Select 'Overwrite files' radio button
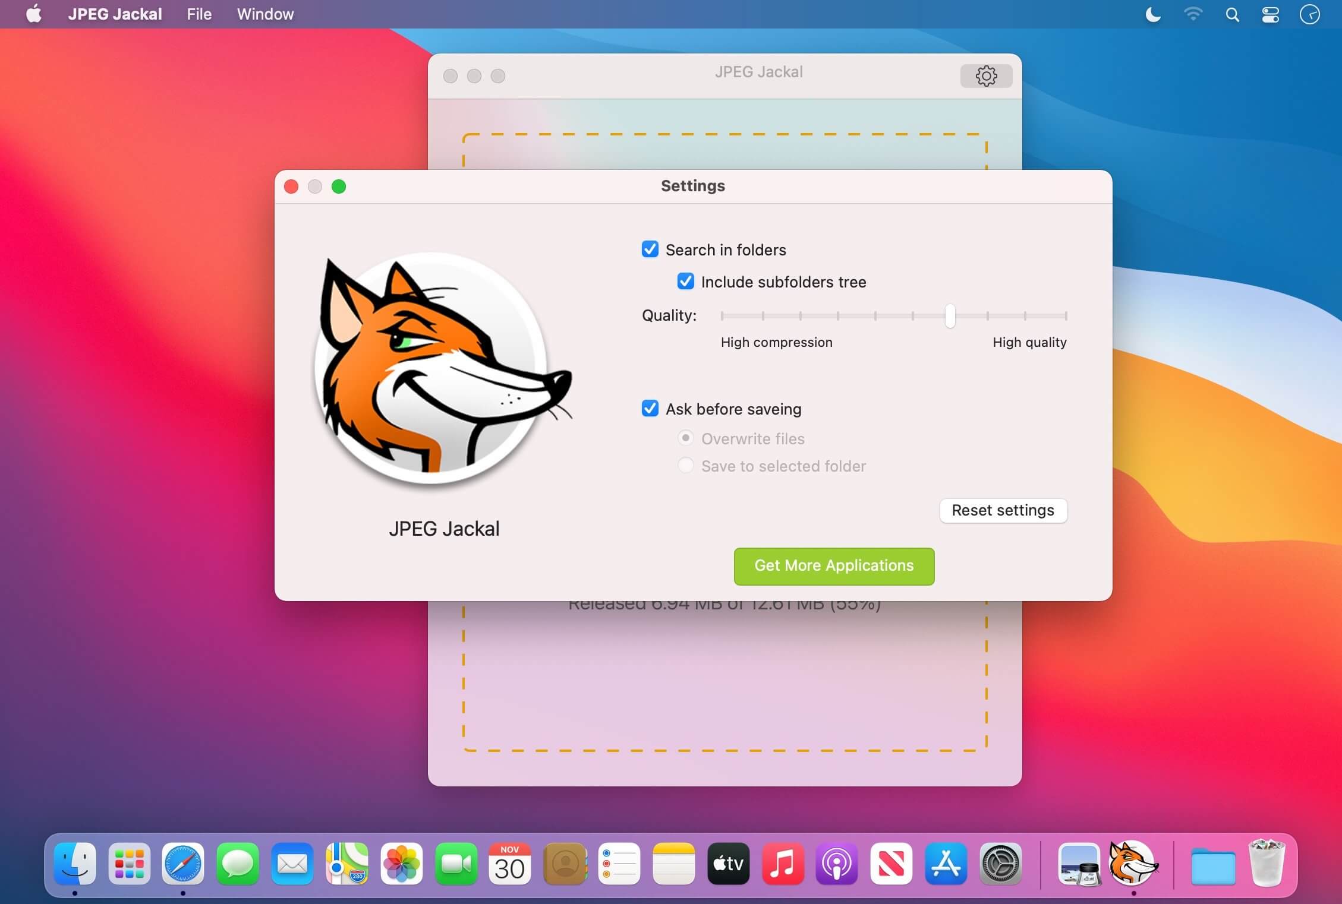Image resolution: width=1342 pixels, height=904 pixels. 686,438
